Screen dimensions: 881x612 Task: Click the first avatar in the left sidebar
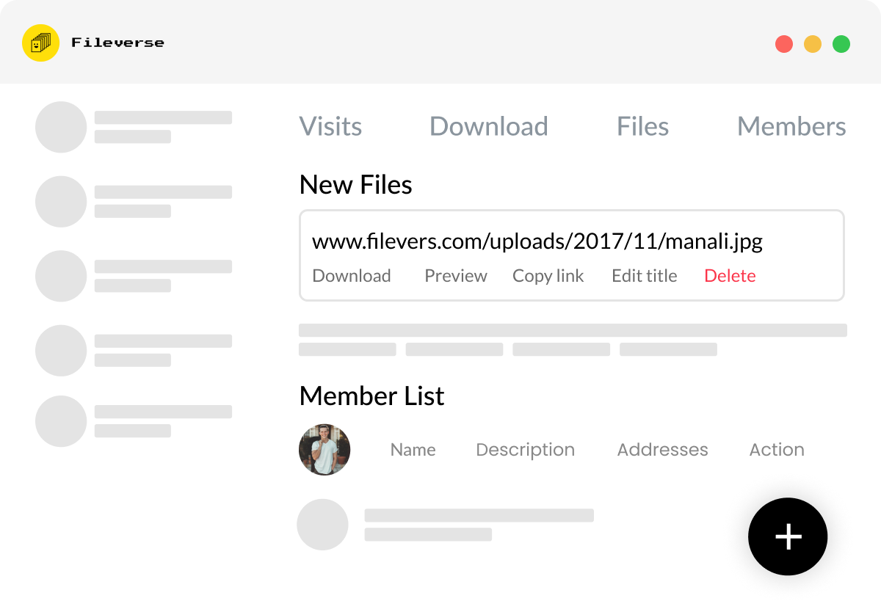tap(61, 127)
